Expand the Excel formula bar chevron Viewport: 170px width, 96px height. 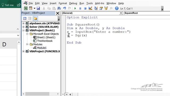(18, 35)
